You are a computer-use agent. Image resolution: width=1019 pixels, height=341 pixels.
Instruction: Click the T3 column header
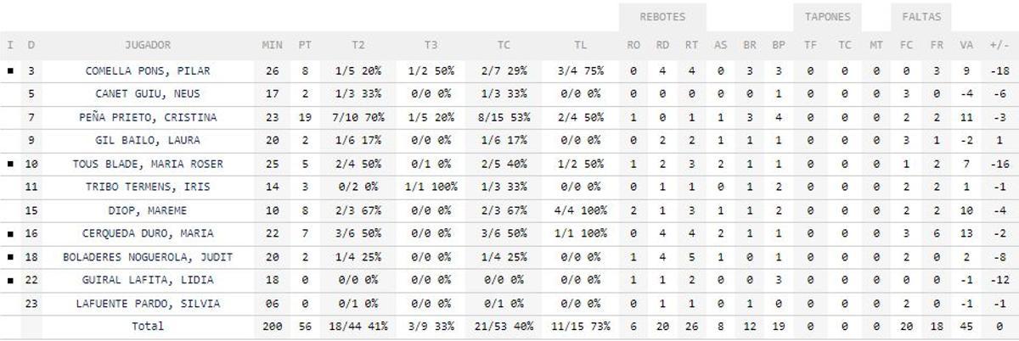[431, 45]
